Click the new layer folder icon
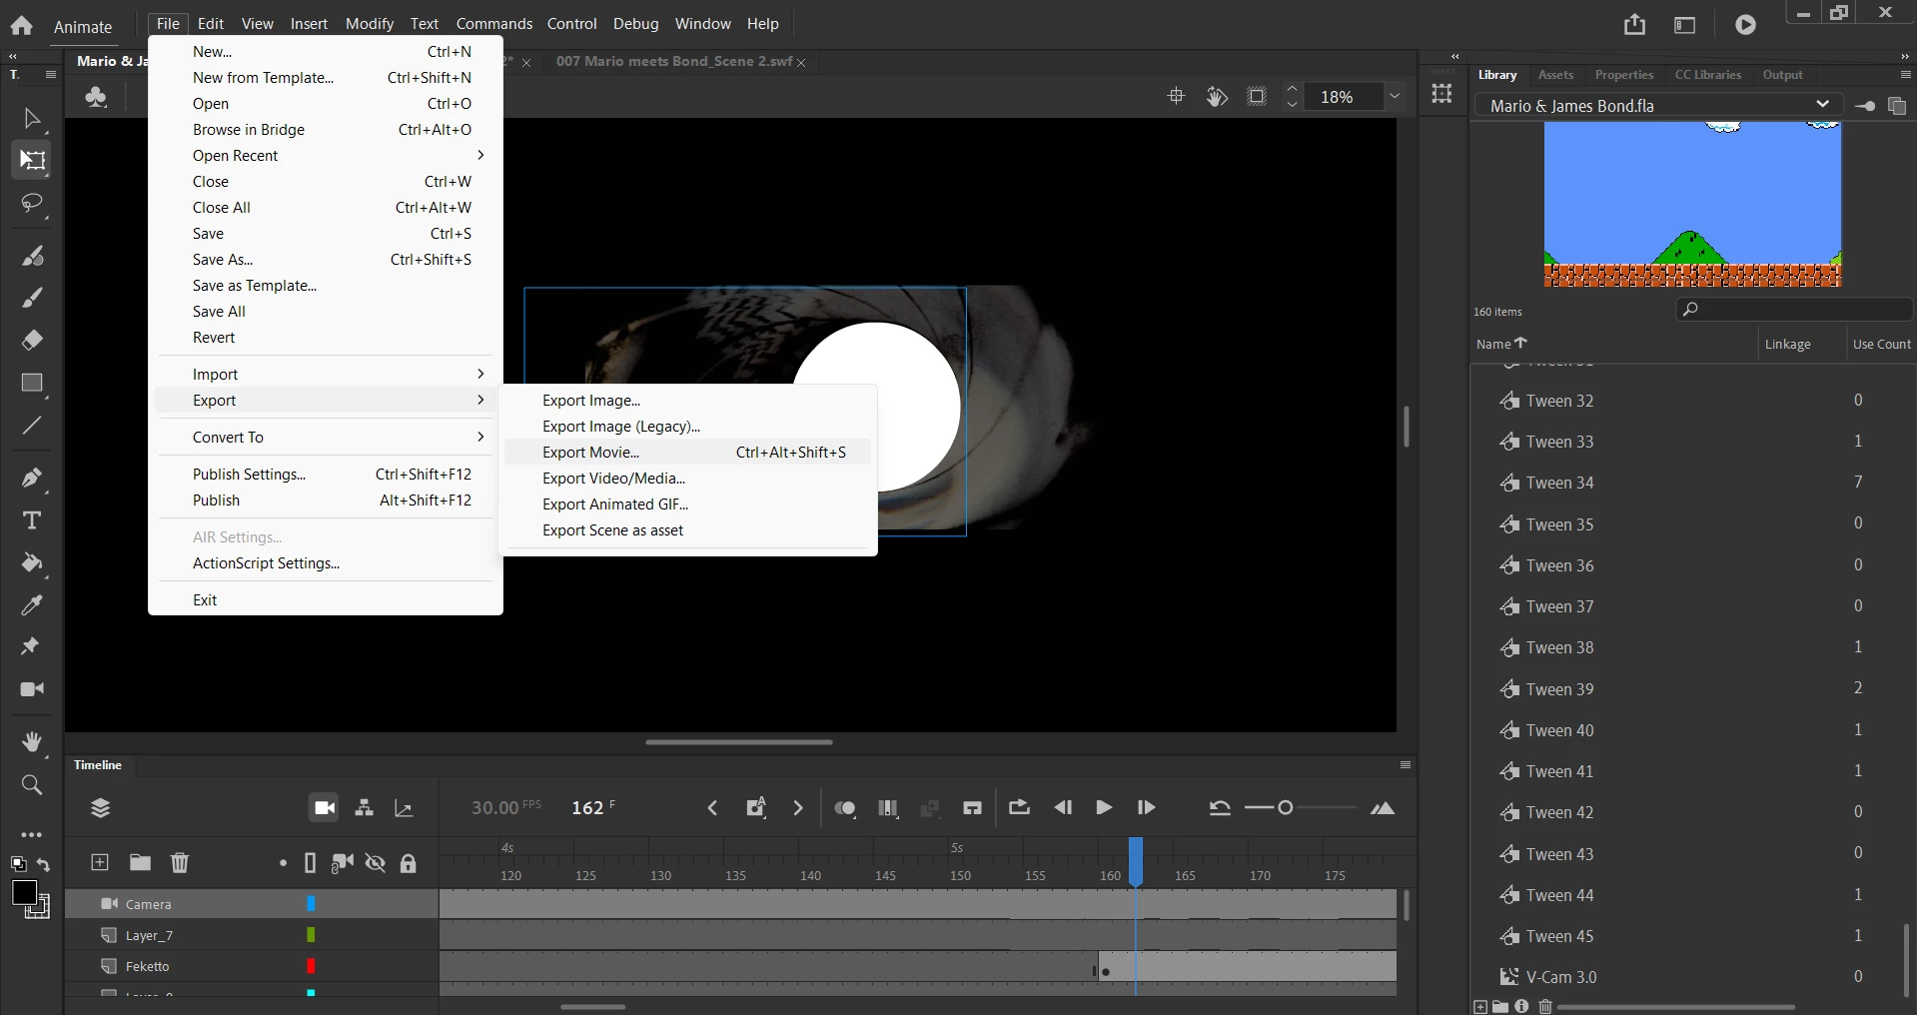The width and height of the screenshot is (1917, 1015). 140,862
